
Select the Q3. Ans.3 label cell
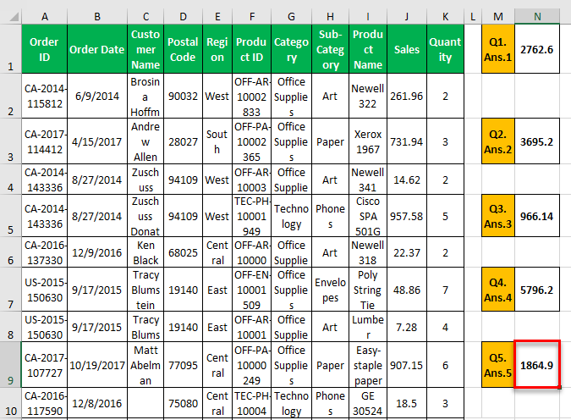tap(497, 216)
